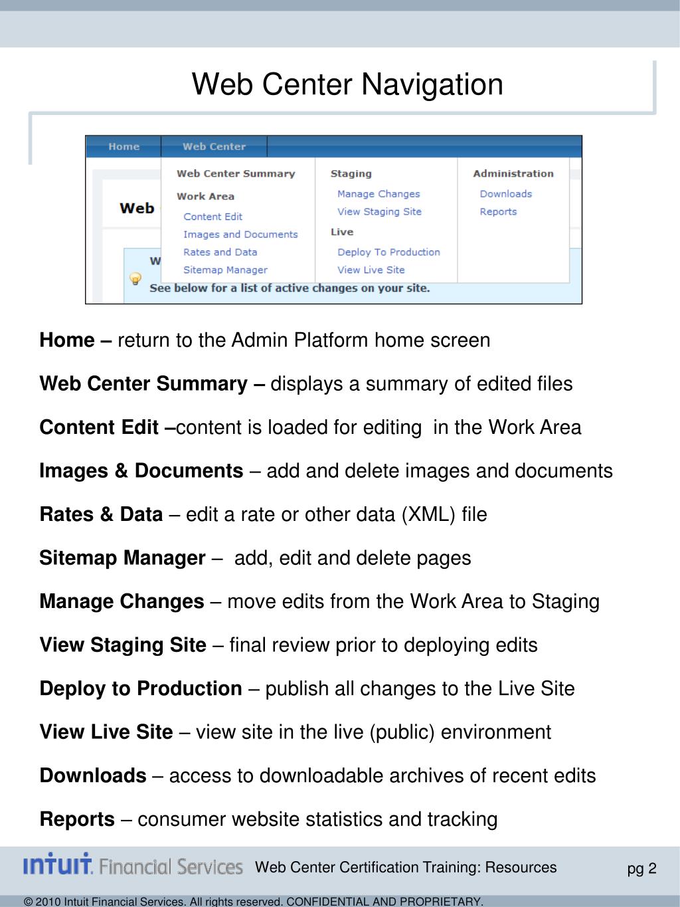Open Reports under Administration
Screen dimensions: 680x907
(x=498, y=212)
